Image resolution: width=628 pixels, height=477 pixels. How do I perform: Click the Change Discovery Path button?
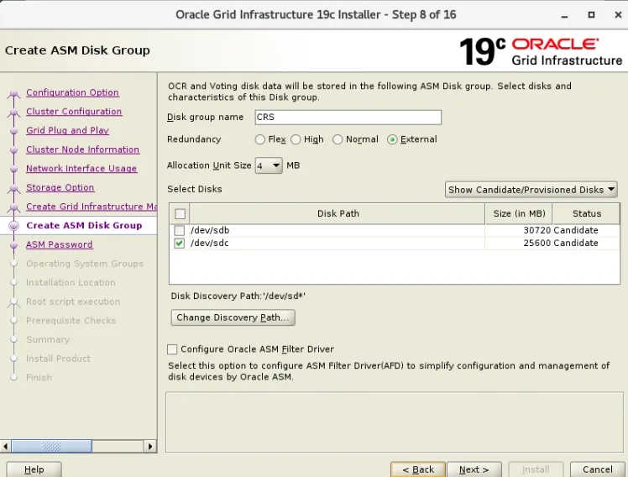[233, 317]
